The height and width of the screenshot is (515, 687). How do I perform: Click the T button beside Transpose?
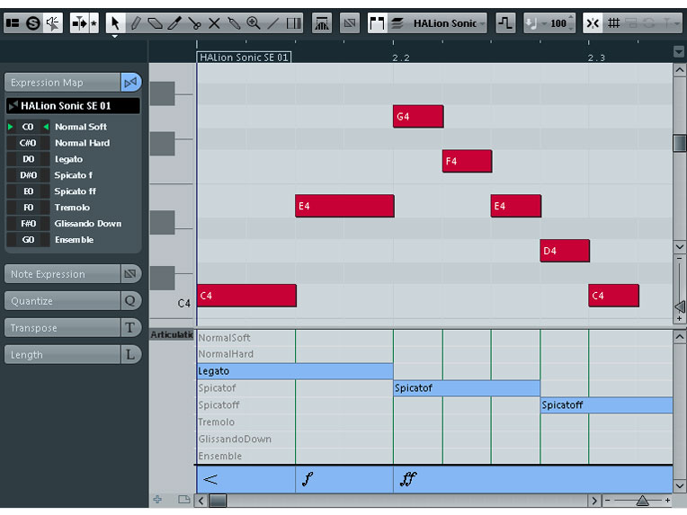[x=130, y=327]
